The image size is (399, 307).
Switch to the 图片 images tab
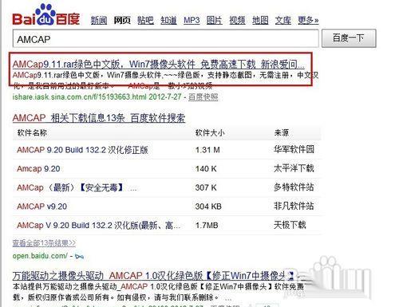pyautogui.click(x=215, y=20)
